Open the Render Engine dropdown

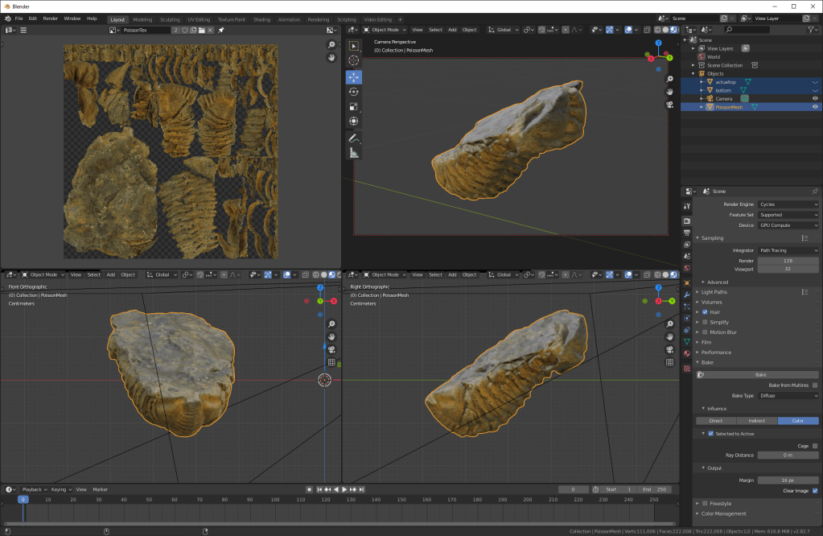pyautogui.click(x=788, y=204)
